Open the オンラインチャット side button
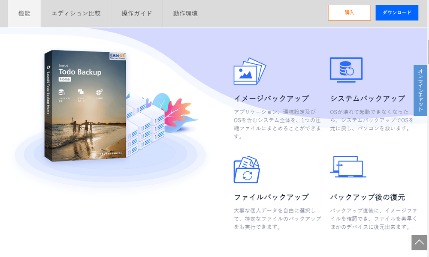Screen dimensions: 429x257 tap(420, 90)
